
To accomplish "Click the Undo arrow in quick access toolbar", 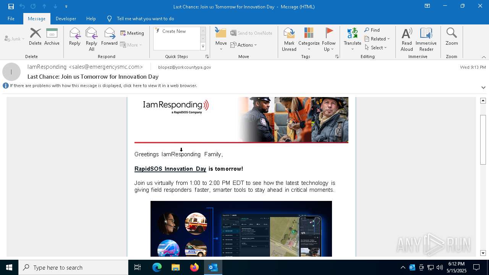I will tap(22, 6).
